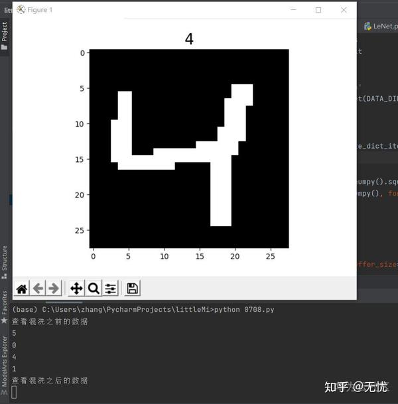Select the Pan axes tool

76,289
